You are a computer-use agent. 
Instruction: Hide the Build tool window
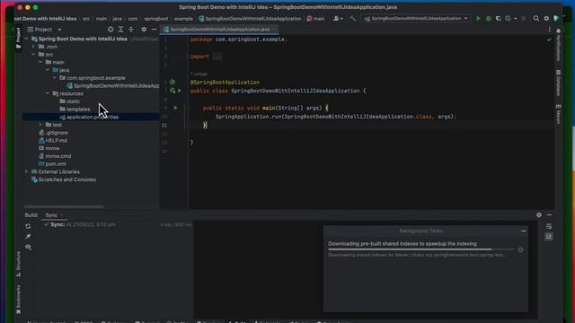549,215
